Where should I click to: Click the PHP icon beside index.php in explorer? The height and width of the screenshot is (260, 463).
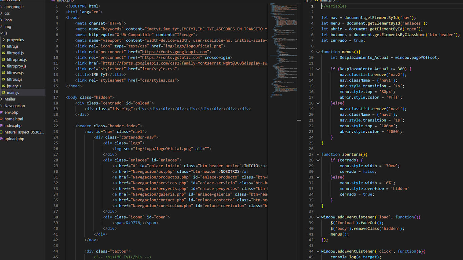point(2,126)
